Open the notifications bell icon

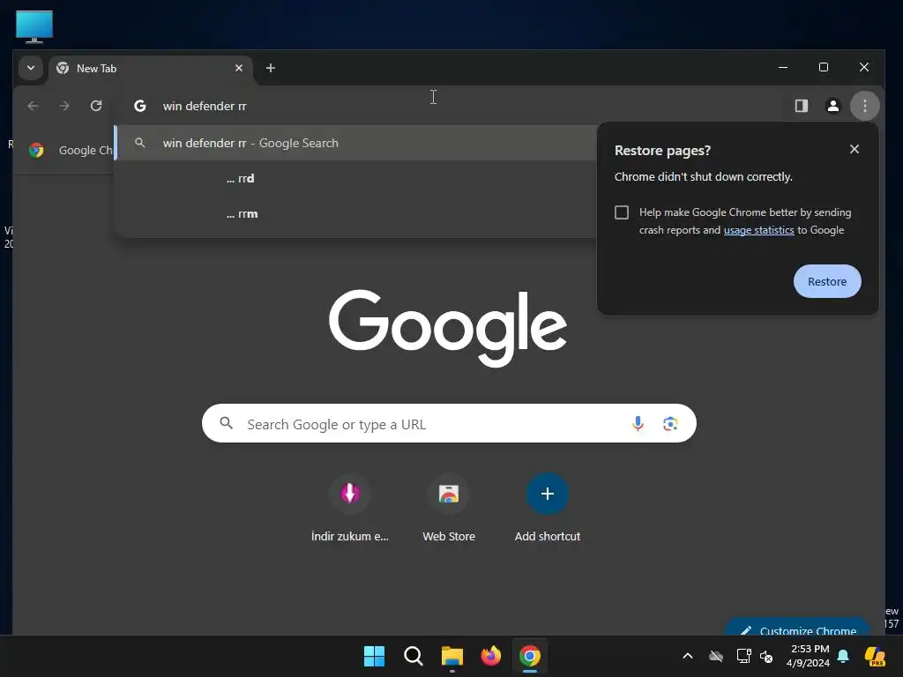click(843, 656)
